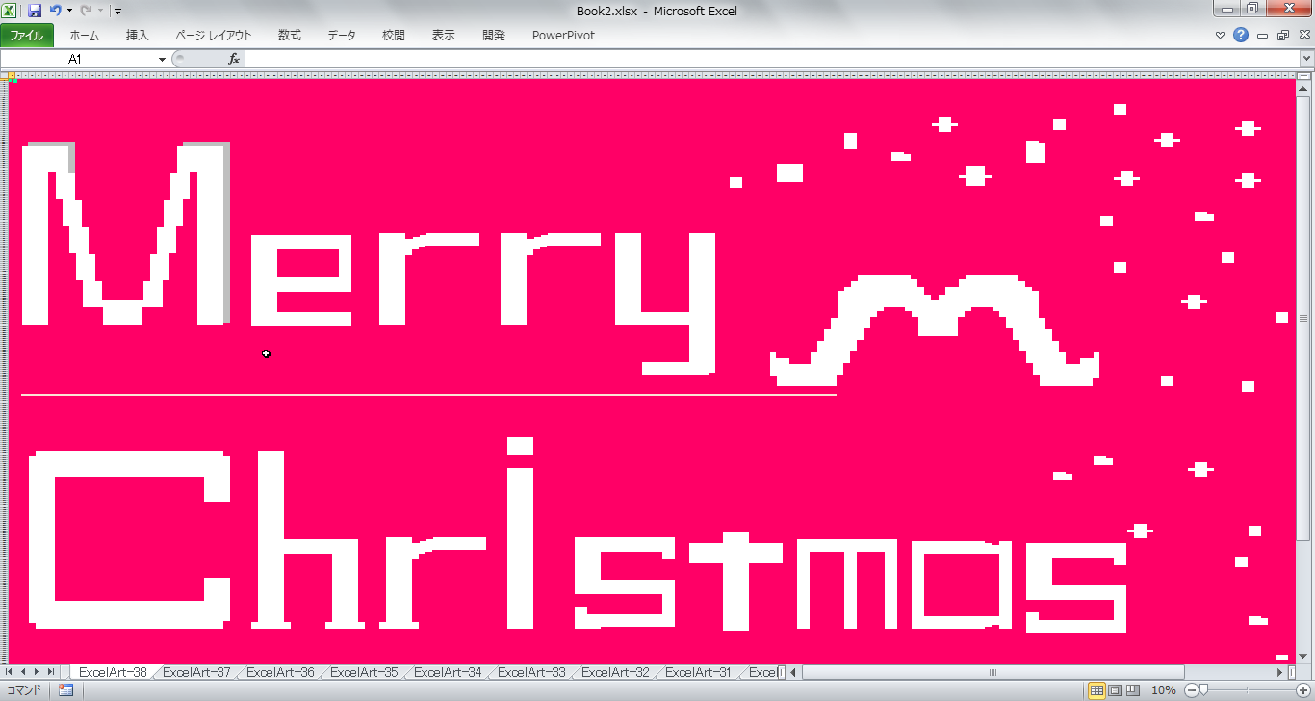The width and height of the screenshot is (1315, 701).
Task: Switch to the 表示 ribbon tab
Action: tap(444, 36)
